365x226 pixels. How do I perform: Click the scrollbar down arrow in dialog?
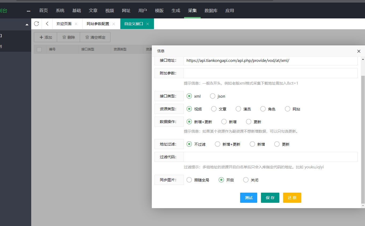pyautogui.click(x=363, y=206)
